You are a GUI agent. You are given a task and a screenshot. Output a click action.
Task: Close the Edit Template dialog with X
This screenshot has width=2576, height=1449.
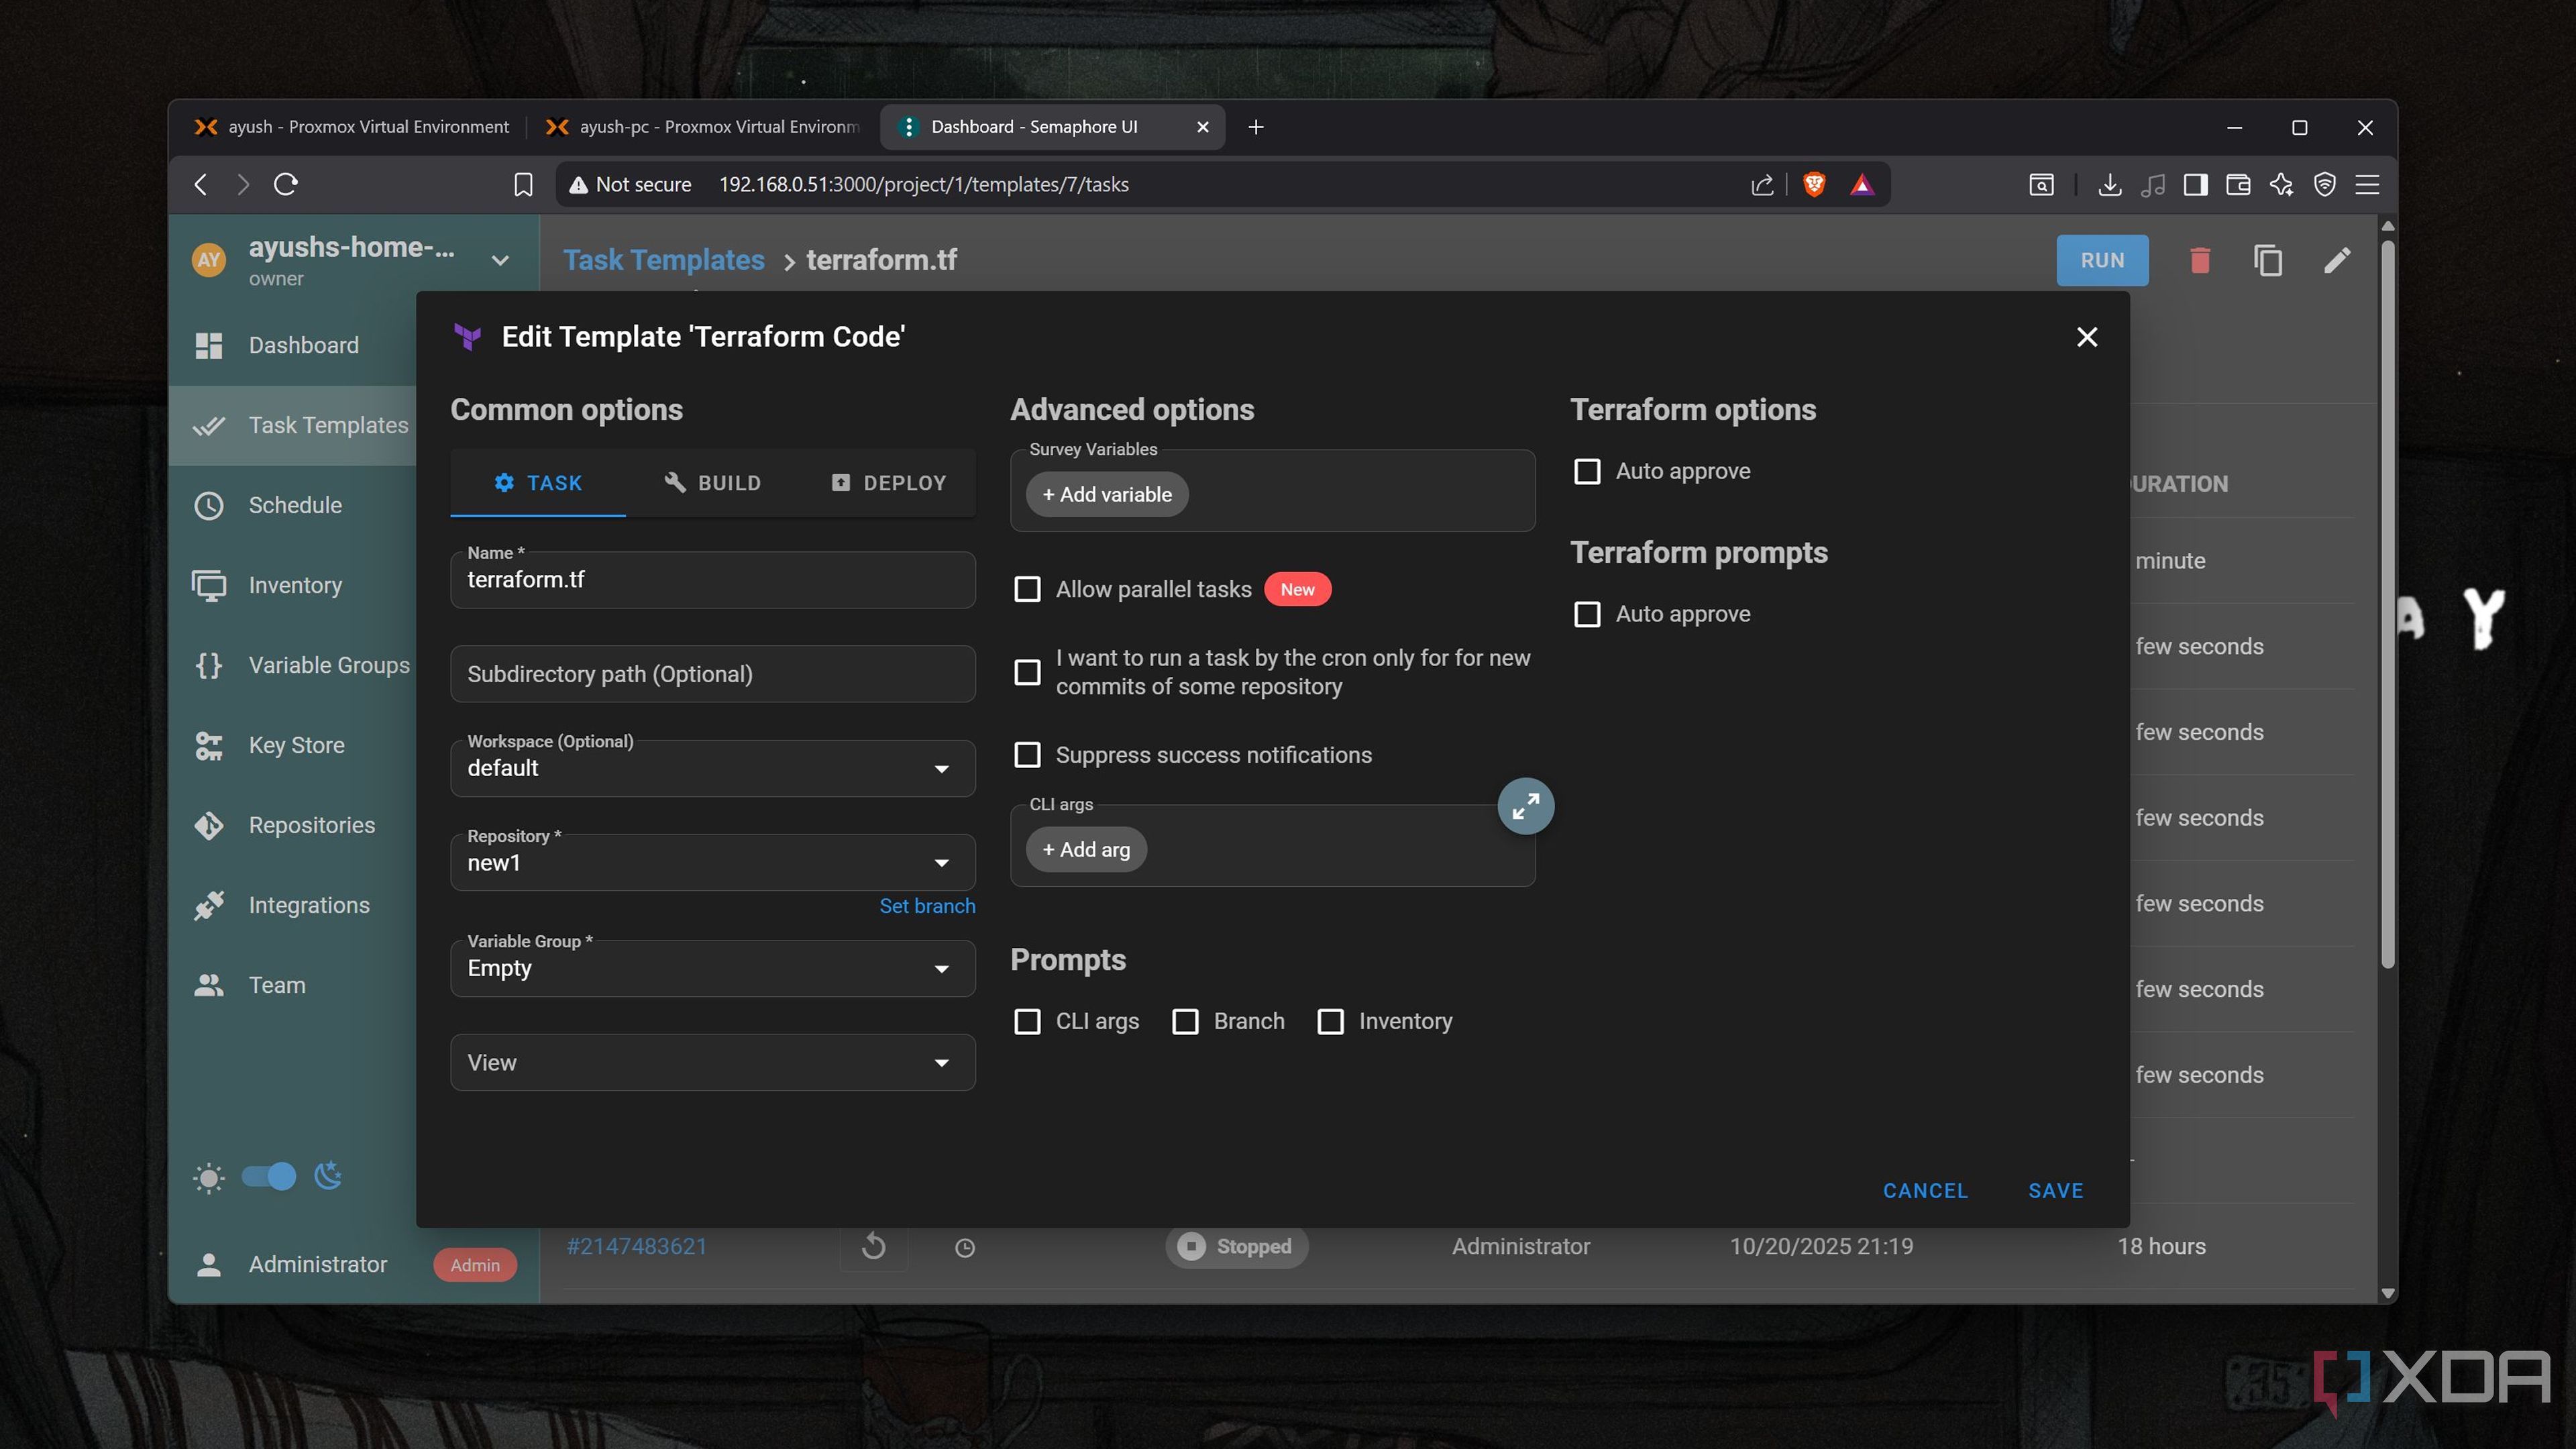(x=2087, y=337)
